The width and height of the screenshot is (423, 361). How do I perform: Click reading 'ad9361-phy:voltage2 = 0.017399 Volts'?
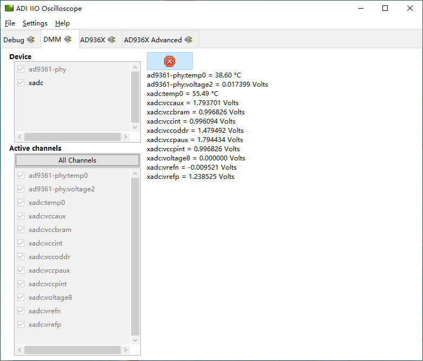(207, 85)
